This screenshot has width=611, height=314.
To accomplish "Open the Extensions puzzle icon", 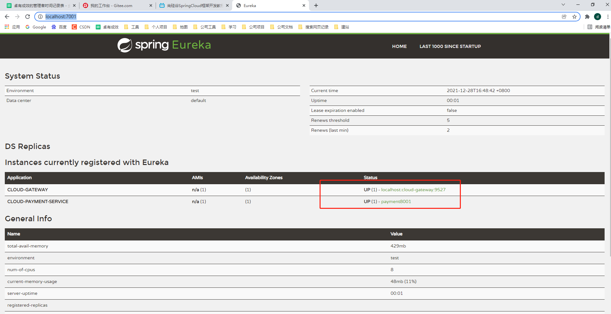I will pyautogui.click(x=587, y=17).
